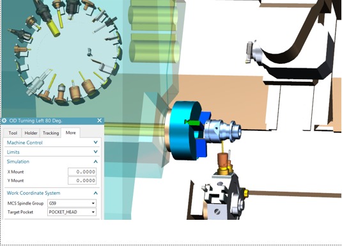Click the X Mount value field
The width and height of the screenshot is (342, 246).
pos(82,172)
